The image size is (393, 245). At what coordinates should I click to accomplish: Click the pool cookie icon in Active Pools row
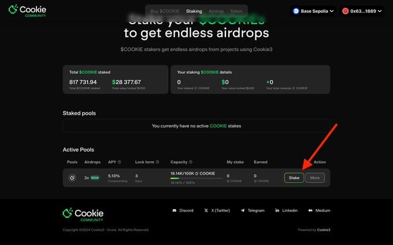(x=72, y=178)
